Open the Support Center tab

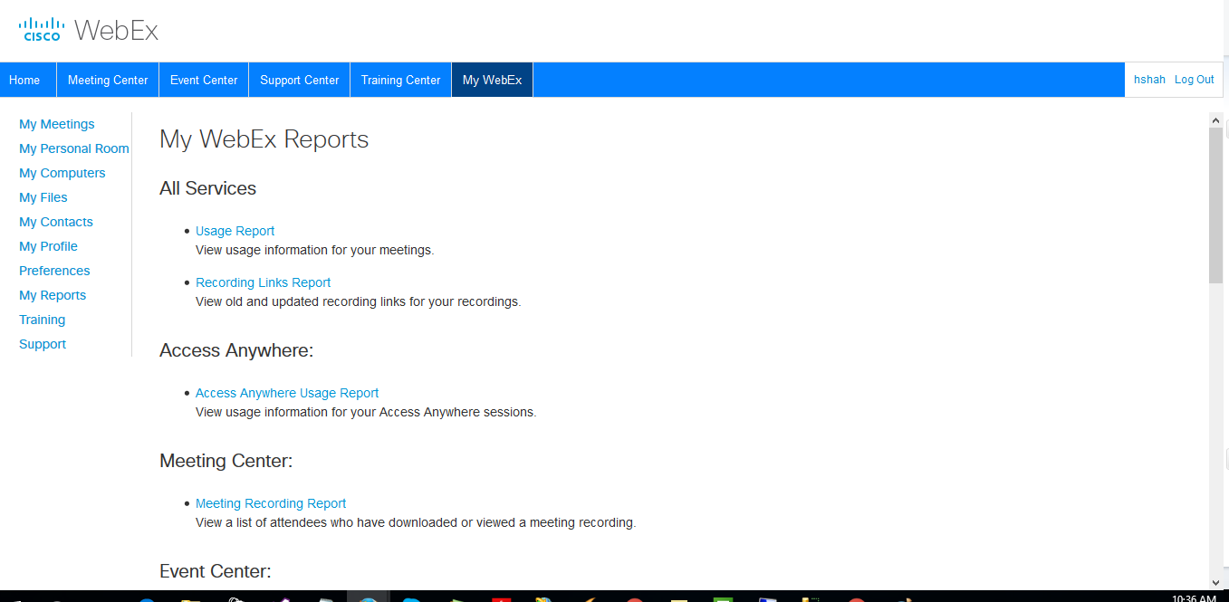[299, 79]
